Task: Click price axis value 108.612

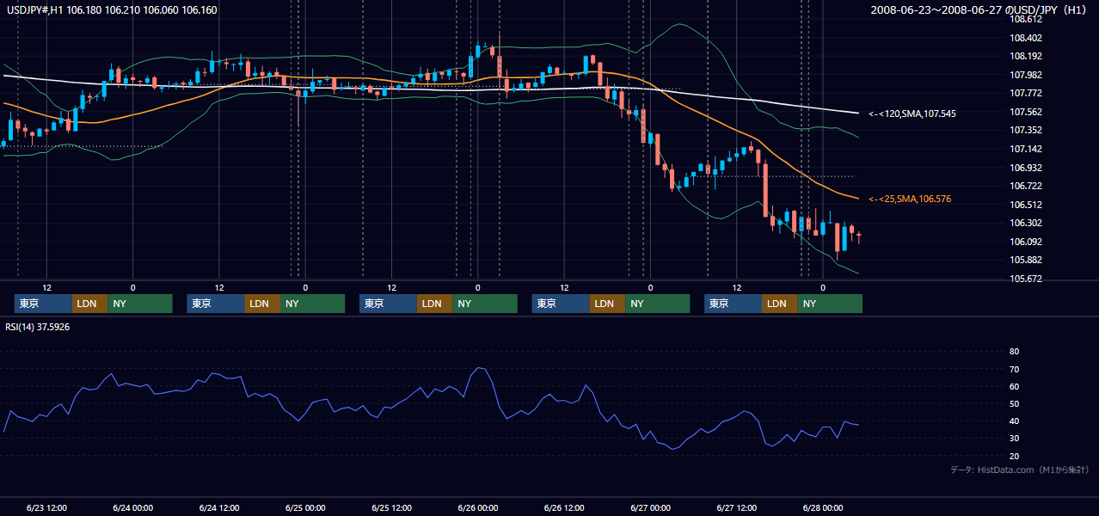Action: tap(1027, 19)
